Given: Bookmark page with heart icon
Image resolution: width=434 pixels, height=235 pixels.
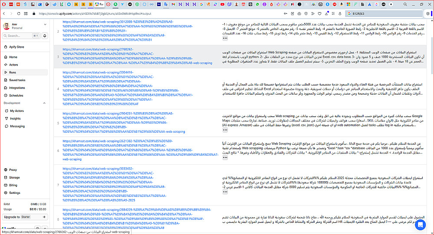Looking at the screenshot, I should [319, 13].
